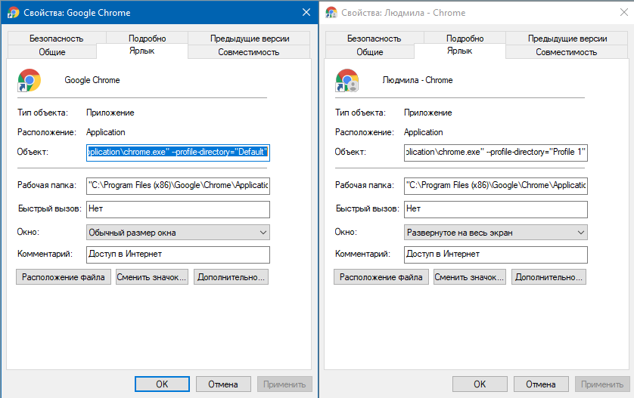
Task: Switch to Общие tab in Google Chrome window
Action: 52,52
